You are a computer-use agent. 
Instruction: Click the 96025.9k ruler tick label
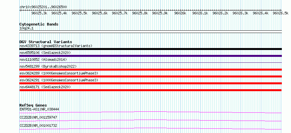pyautogui.click(x=160, y=13)
